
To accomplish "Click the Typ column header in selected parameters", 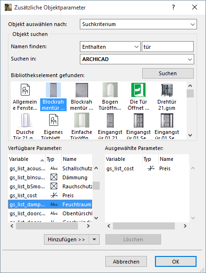I will click(150, 159).
